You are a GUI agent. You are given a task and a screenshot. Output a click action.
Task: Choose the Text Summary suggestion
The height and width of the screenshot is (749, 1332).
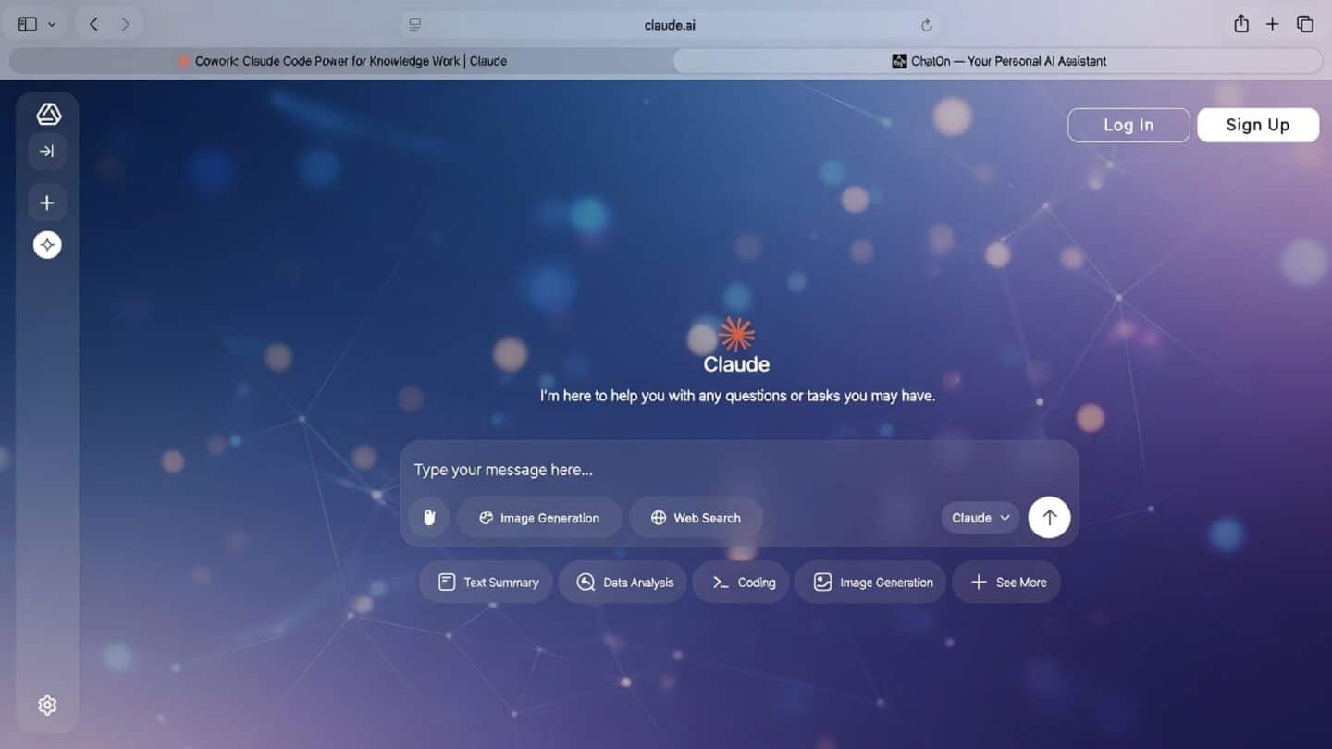pyautogui.click(x=487, y=583)
